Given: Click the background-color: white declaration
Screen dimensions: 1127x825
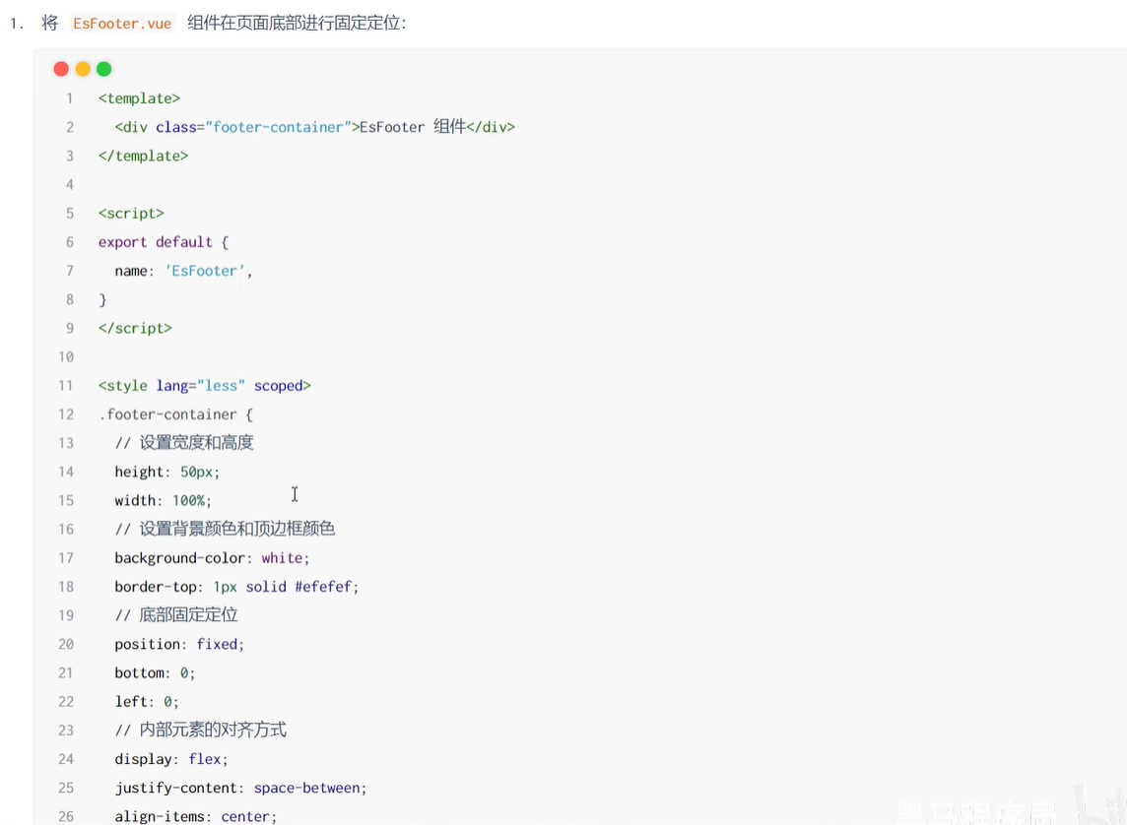Looking at the screenshot, I should [212, 558].
